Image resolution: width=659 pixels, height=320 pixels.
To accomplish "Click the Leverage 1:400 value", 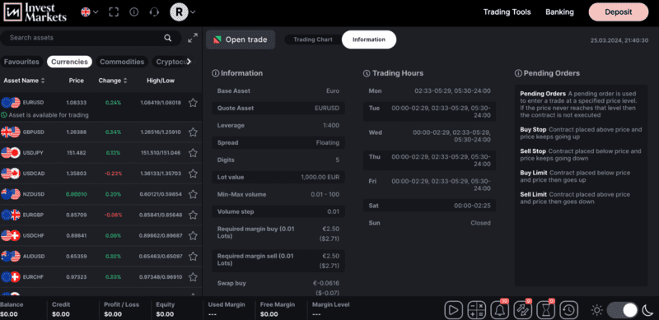I will tap(331, 126).
